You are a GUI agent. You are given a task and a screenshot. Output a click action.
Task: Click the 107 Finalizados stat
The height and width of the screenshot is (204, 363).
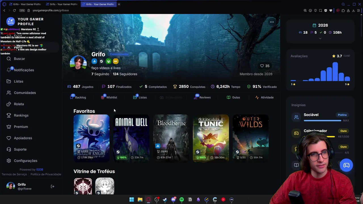117,87
